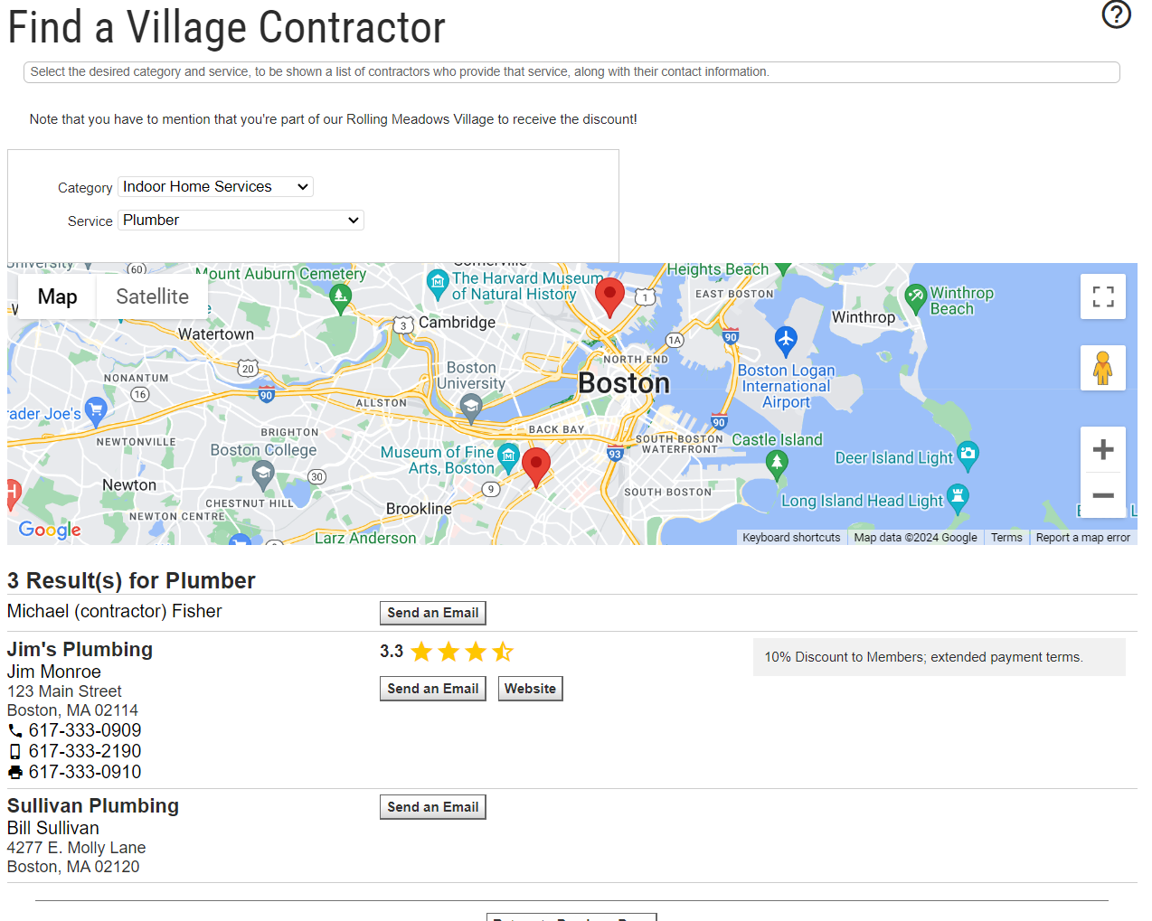Click the Boston College marker icon

(x=263, y=475)
